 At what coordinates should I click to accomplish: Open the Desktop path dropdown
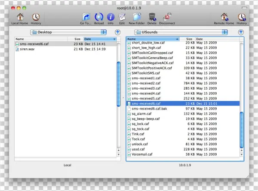click(68, 32)
